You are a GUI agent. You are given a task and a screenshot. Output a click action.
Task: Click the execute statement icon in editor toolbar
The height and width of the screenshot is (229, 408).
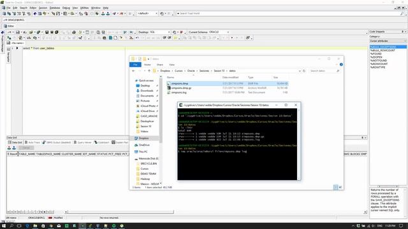pyautogui.click(x=10, y=38)
